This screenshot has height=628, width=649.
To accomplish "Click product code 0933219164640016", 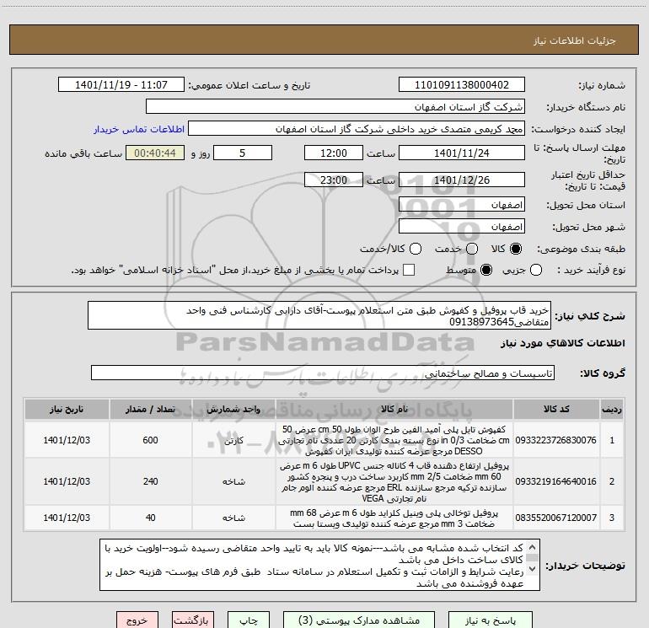I will [556, 481].
